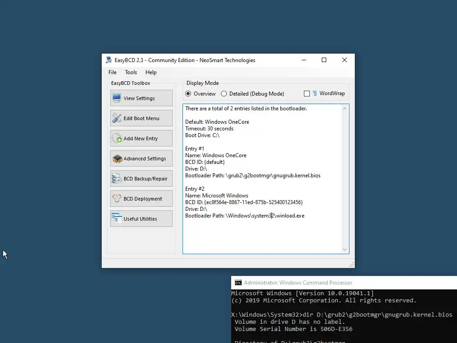Viewport: 457px width, 343px height.
Task: Click the WordWrap paragraph mark icon
Action: tap(315, 93)
